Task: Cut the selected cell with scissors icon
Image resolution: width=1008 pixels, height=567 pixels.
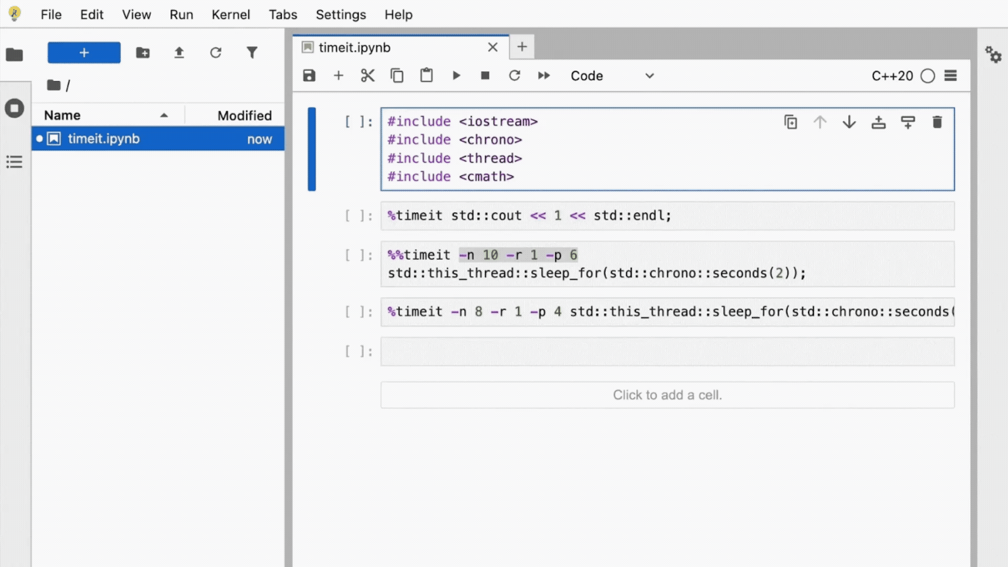Action: tap(367, 76)
